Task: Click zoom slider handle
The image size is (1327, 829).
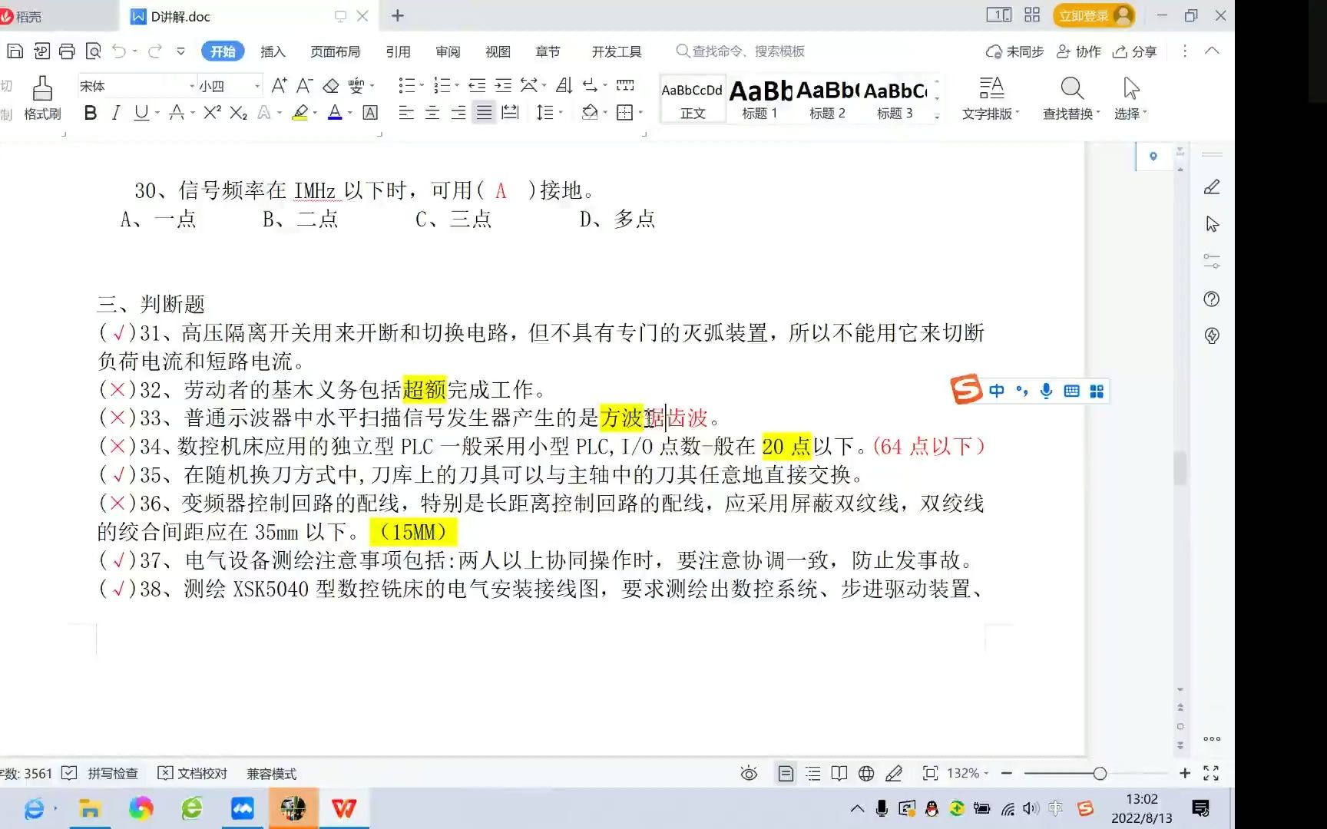Action: [1100, 773]
